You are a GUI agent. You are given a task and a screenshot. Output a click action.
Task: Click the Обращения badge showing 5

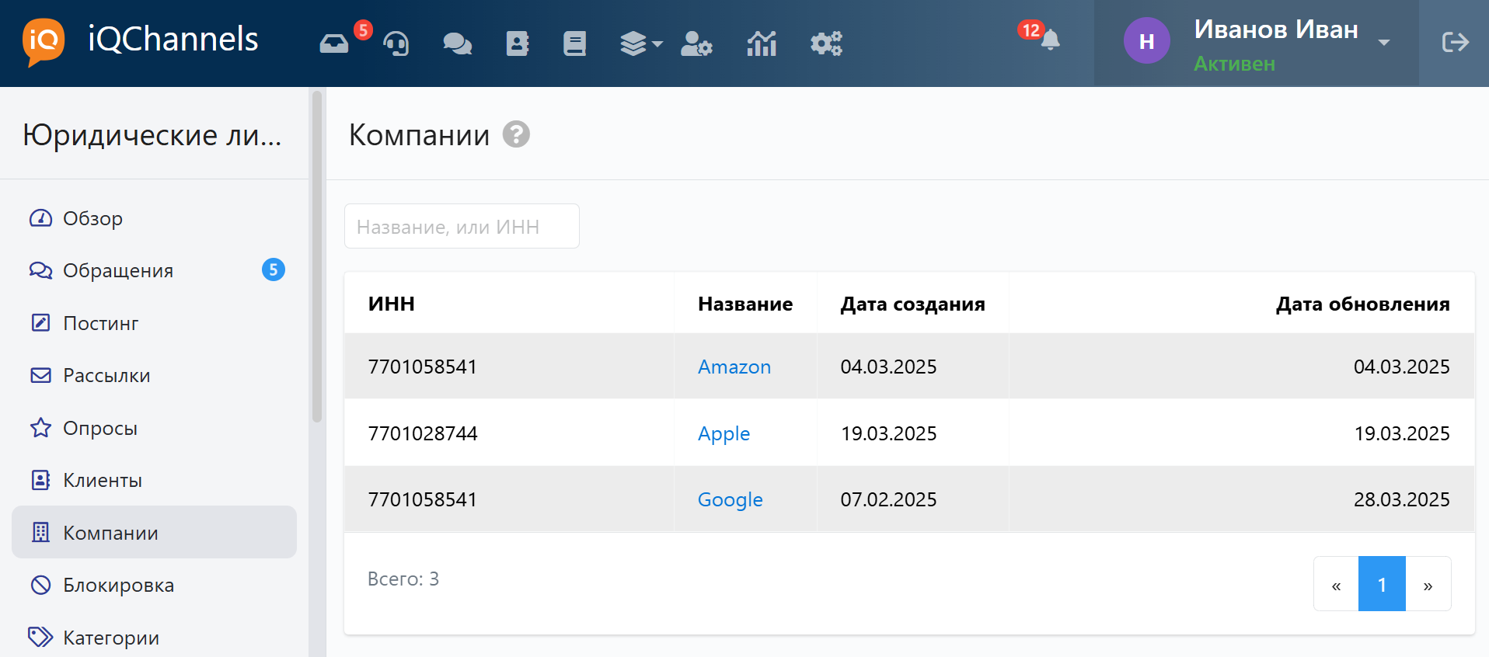(x=274, y=269)
